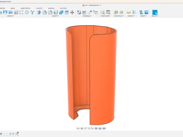The height and width of the screenshot is (137, 183).
Task: Open the MODIFY dropdown menu
Action: click(55, 16)
